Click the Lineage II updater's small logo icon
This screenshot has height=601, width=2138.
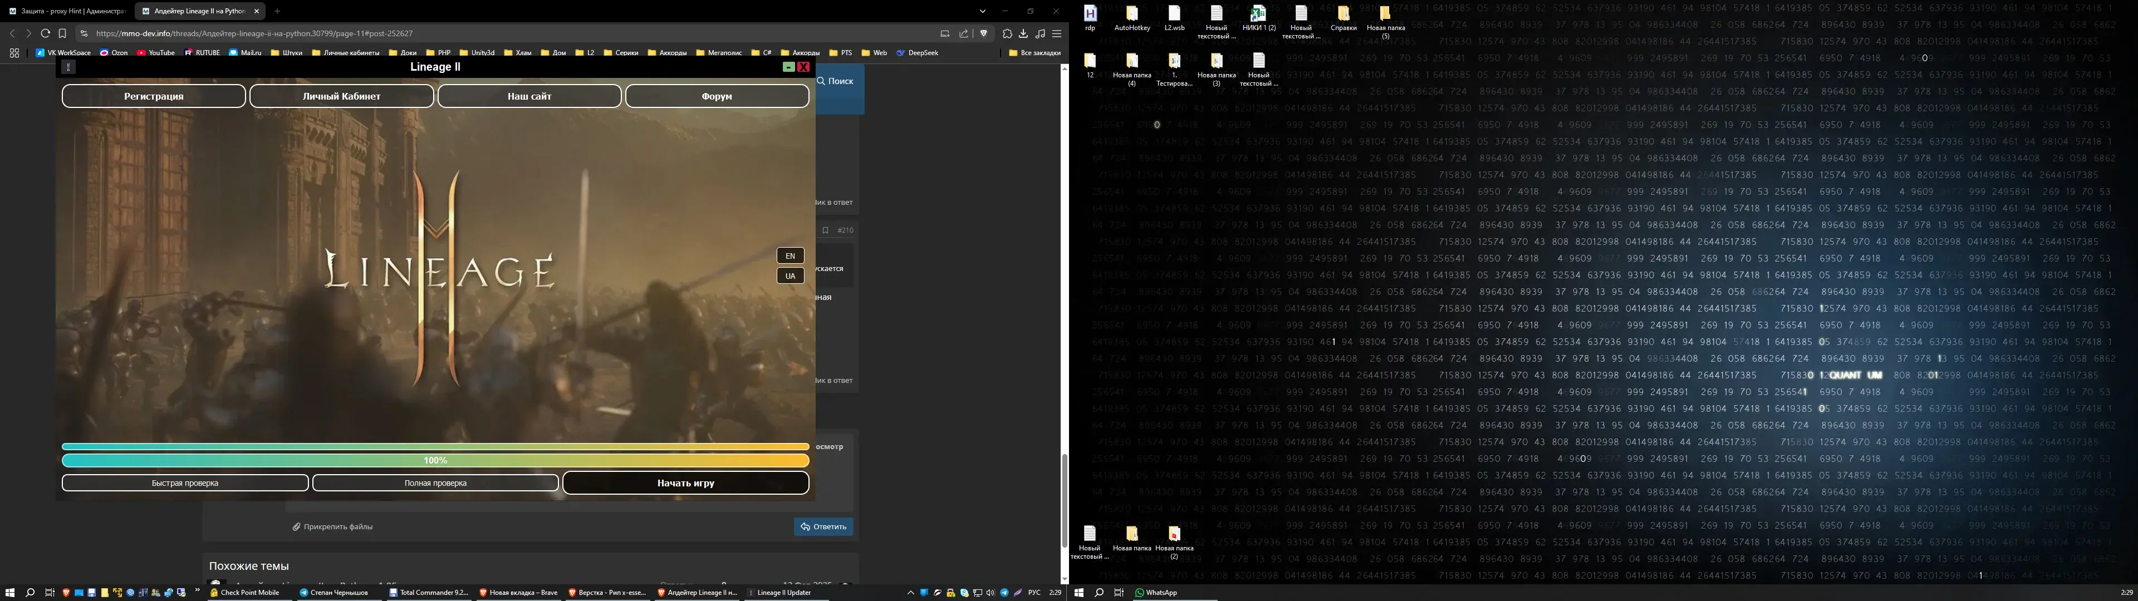tap(69, 67)
